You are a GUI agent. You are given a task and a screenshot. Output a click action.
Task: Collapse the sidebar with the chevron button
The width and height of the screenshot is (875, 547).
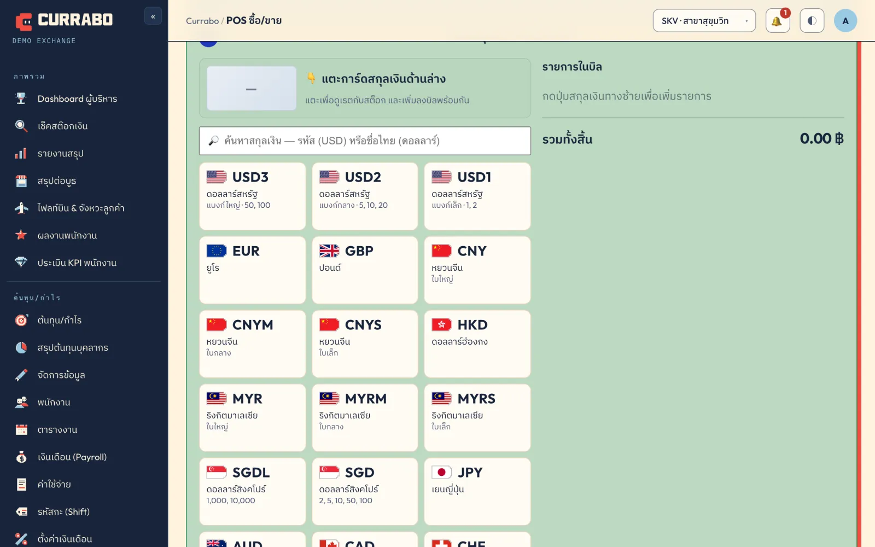[x=153, y=16]
